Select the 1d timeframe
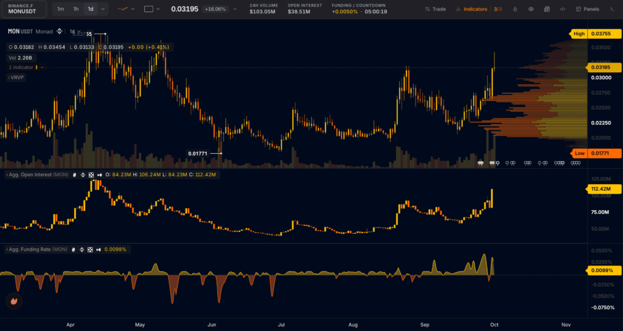623x331 pixels. [91, 9]
